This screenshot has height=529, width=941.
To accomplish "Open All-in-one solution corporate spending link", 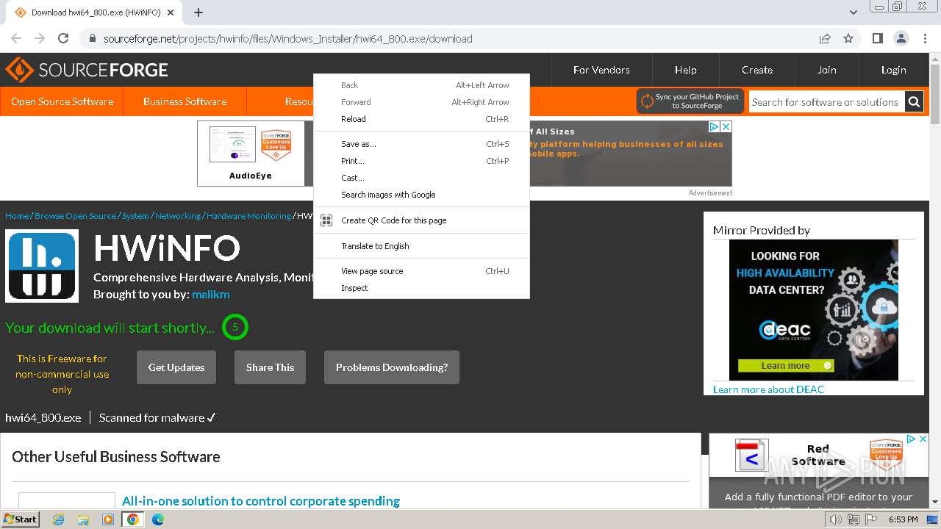I will point(261,501).
